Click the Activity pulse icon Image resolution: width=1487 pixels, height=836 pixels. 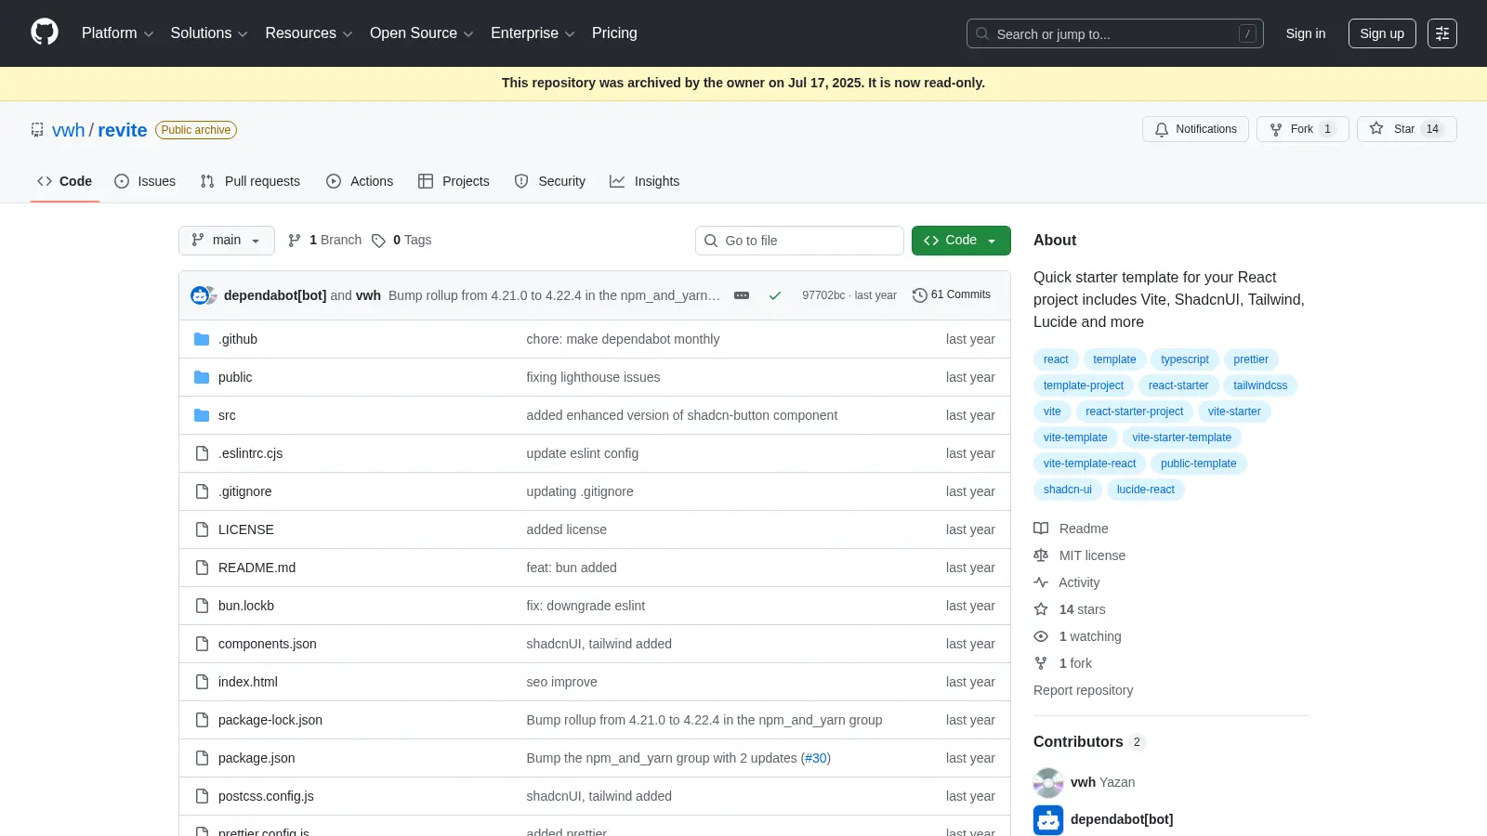(x=1041, y=582)
